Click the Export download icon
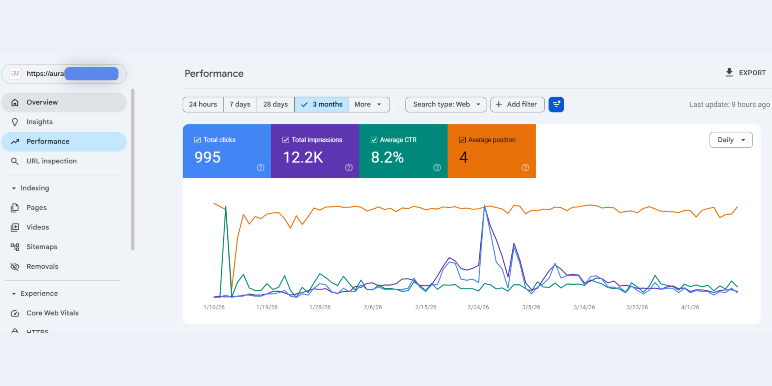 (729, 72)
